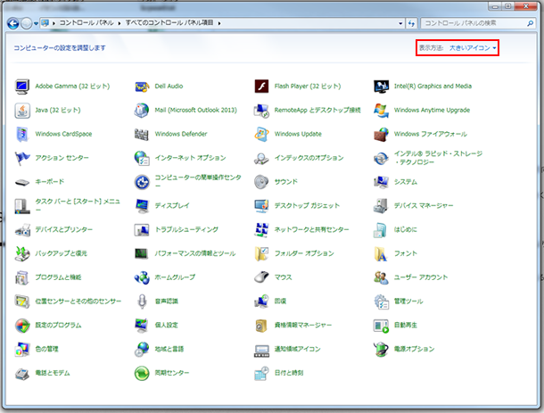Open the システム icon
Viewport: 544px width, 413px height.
pyautogui.click(x=382, y=182)
